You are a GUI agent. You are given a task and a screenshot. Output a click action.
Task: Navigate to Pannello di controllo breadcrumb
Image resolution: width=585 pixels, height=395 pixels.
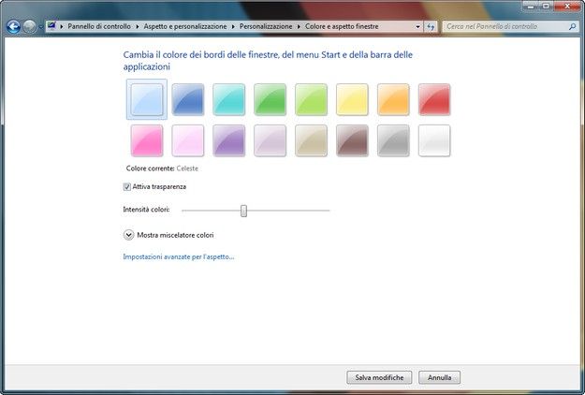[99, 26]
